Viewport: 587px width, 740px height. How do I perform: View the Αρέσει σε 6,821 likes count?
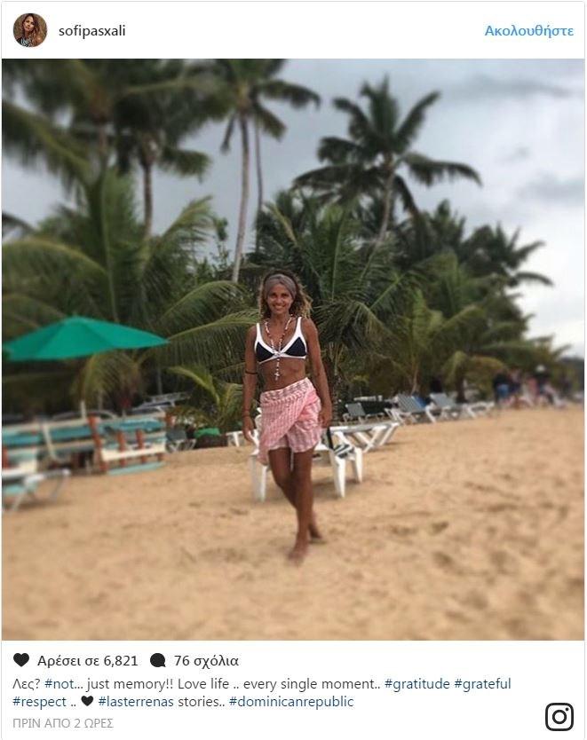(x=88, y=660)
